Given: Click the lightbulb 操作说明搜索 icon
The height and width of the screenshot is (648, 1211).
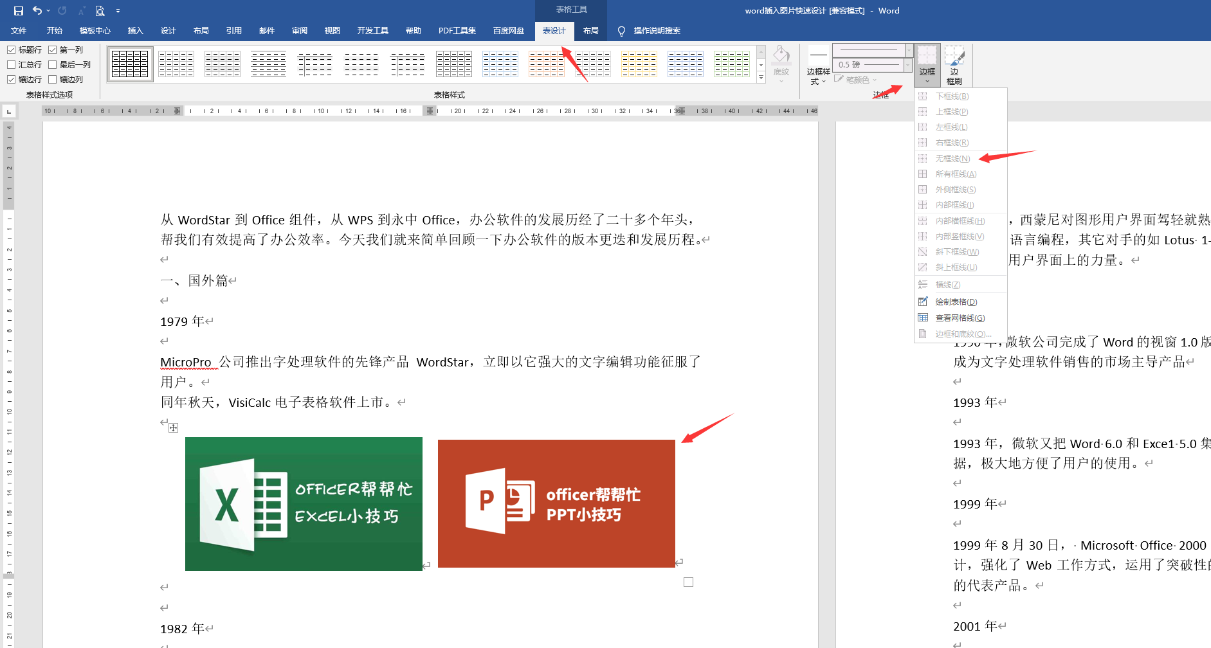Looking at the screenshot, I should 621,31.
